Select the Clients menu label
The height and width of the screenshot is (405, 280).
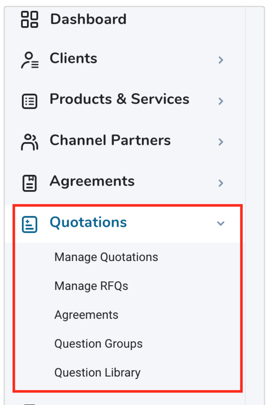point(73,59)
